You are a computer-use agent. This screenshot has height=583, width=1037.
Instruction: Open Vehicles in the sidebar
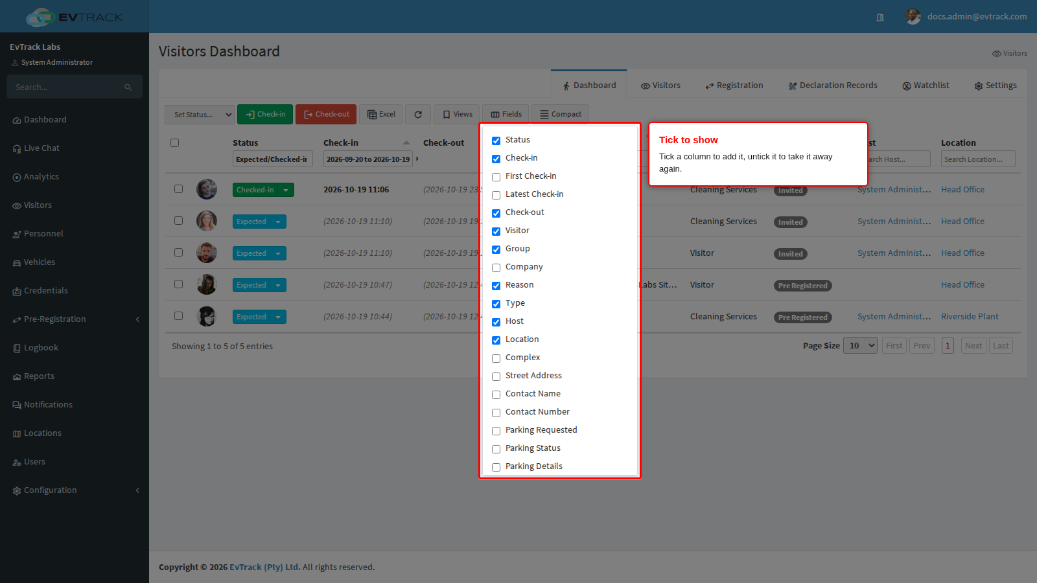pos(40,262)
